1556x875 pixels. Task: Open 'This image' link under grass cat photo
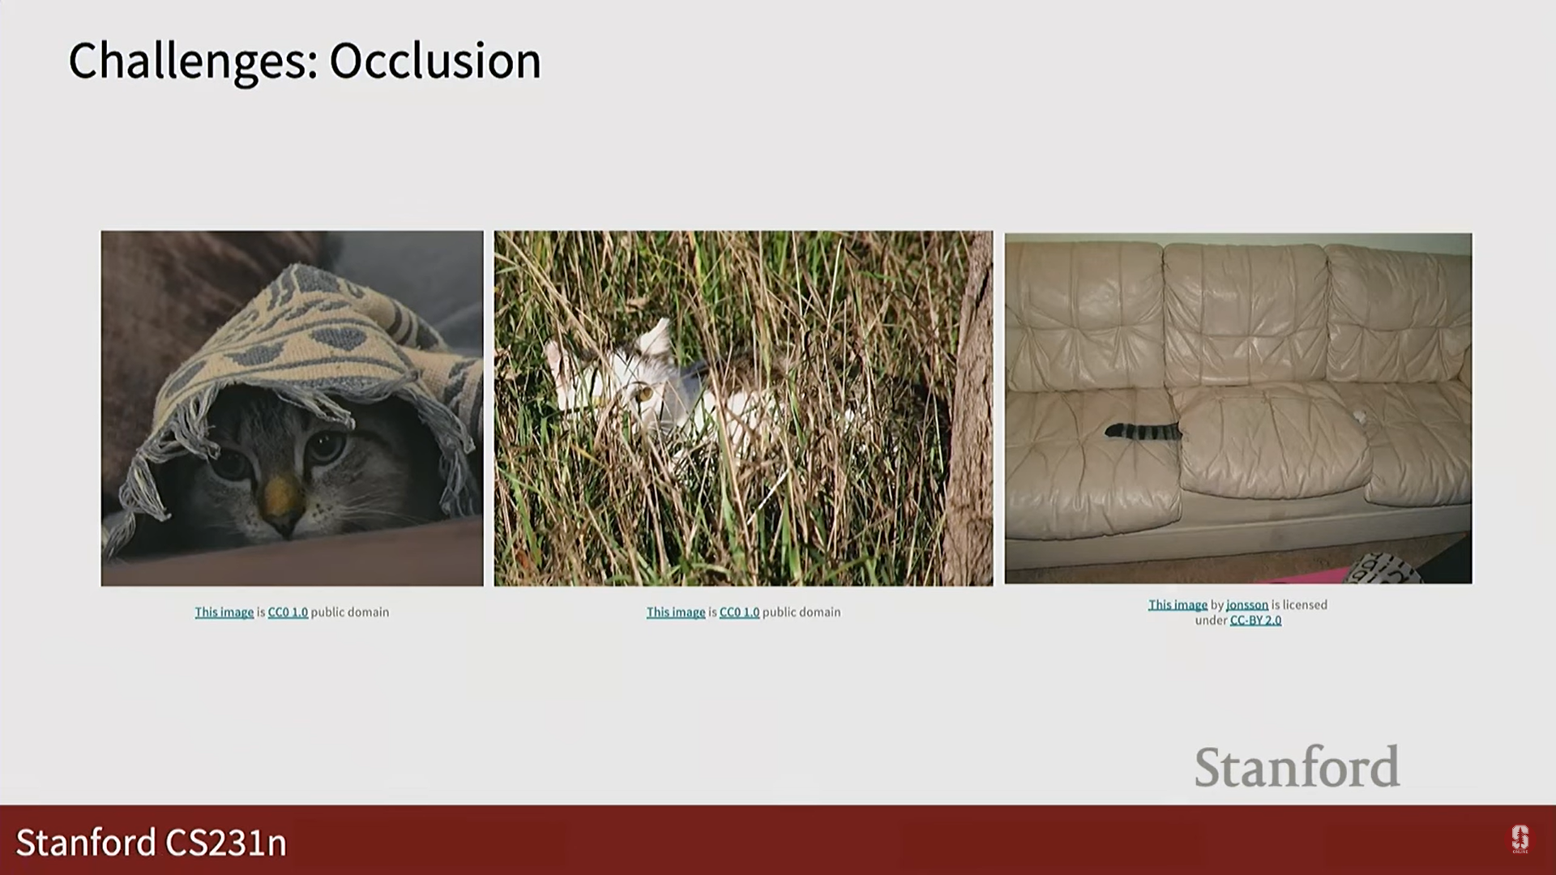pyautogui.click(x=675, y=612)
